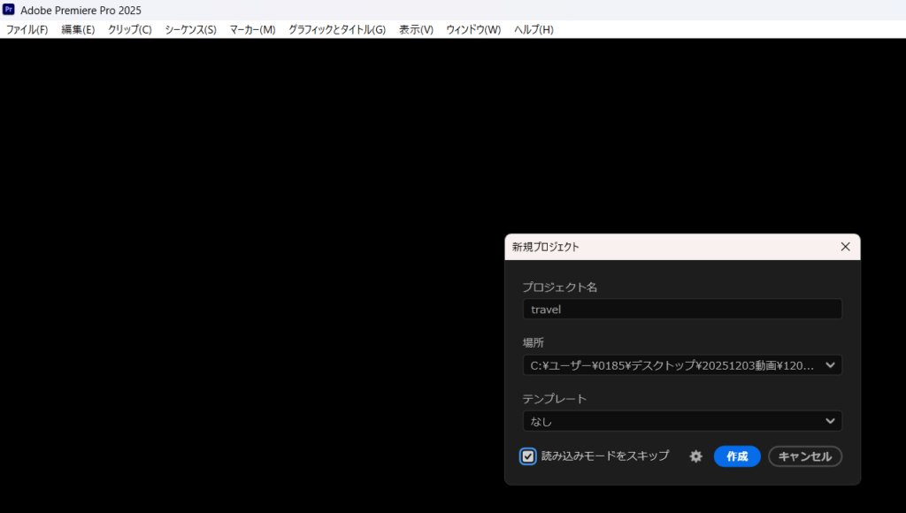Click the キャンセル button
906x513 pixels.
[804, 456]
